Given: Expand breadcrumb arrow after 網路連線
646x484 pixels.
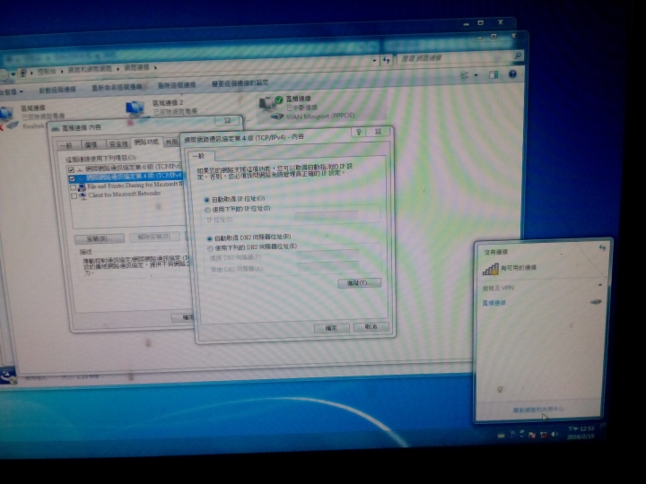Looking at the screenshot, I should (156, 67).
